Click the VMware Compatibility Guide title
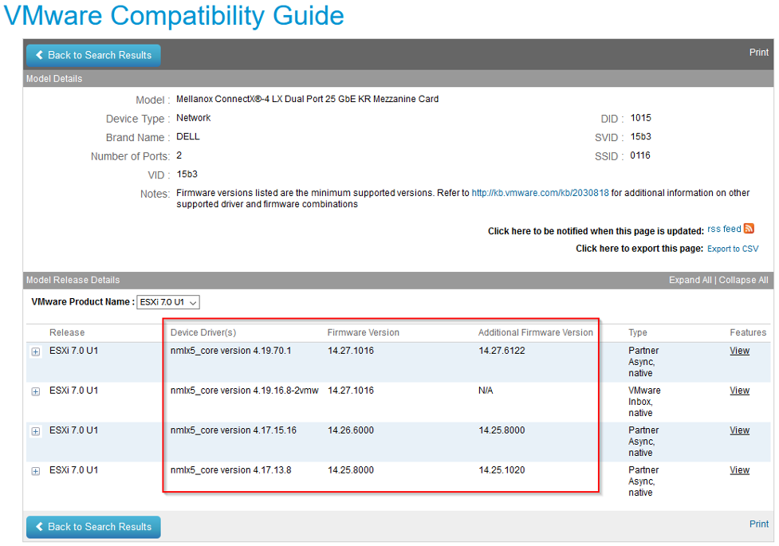Viewport: 779px width, 546px height. tap(174, 15)
